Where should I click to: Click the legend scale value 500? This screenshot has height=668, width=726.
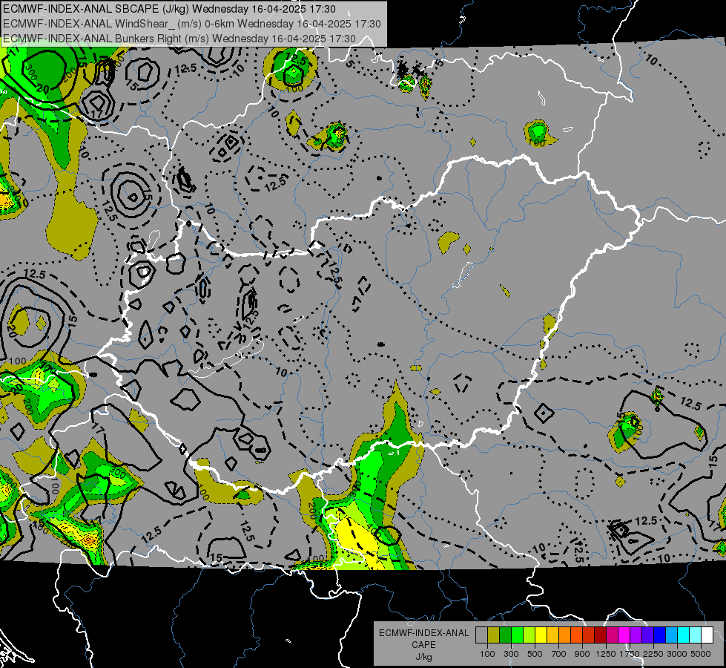pyautogui.click(x=535, y=654)
